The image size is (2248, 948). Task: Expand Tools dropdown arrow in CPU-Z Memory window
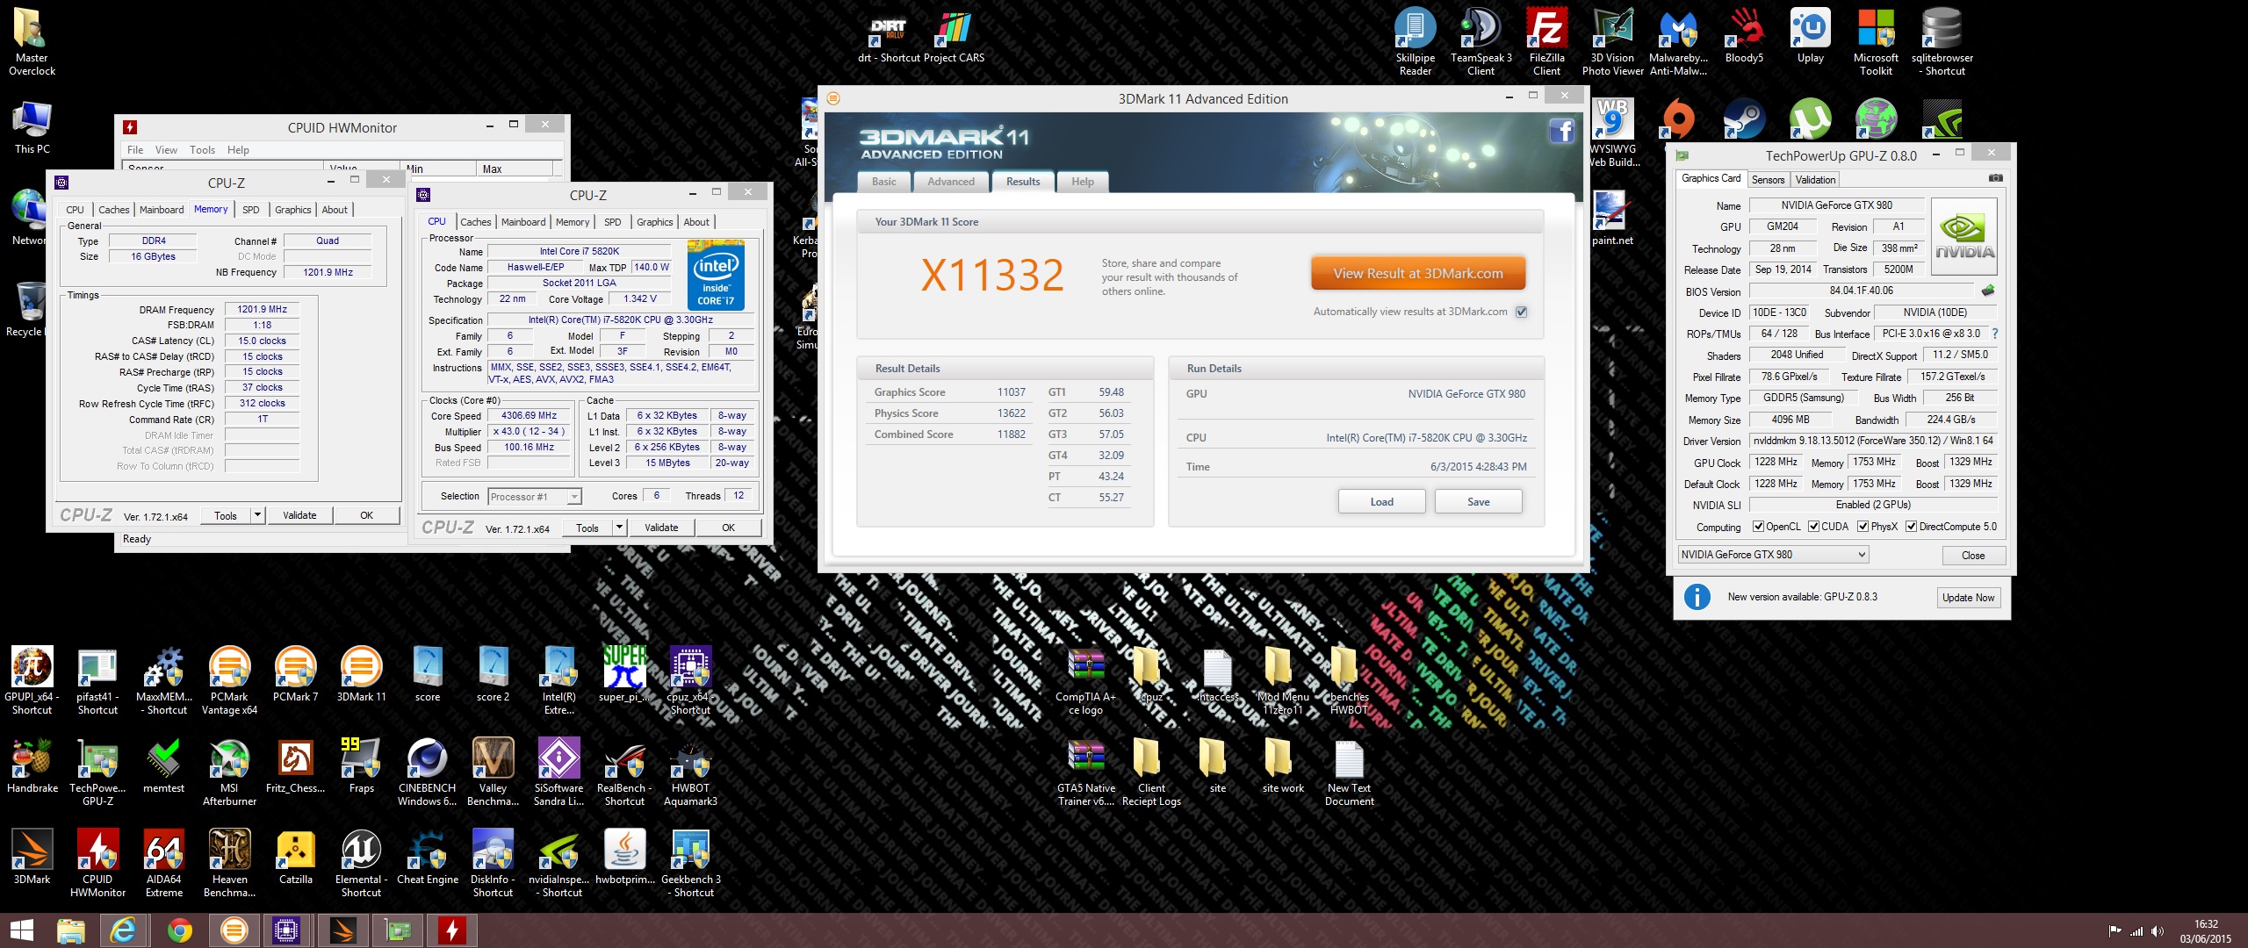258,515
